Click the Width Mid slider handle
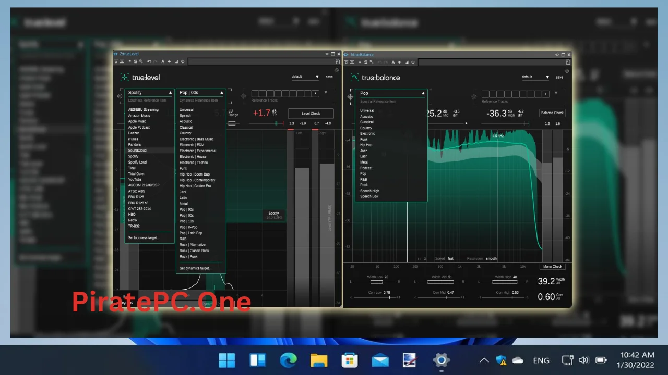The image size is (668, 375). point(440,282)
